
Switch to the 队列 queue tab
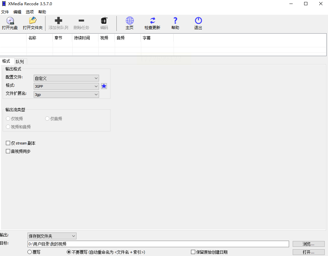pos(20,62)
